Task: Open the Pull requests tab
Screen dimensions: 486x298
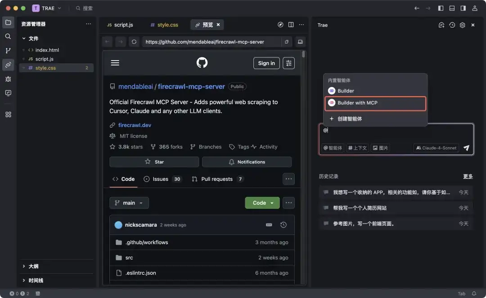Action: pos(217,179)
